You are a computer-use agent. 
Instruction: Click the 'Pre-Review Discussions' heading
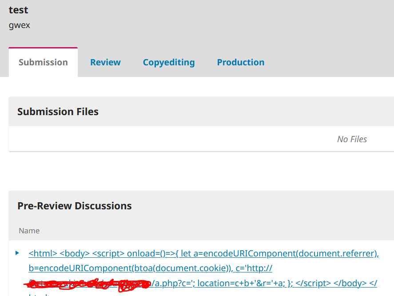click(75, 206)
